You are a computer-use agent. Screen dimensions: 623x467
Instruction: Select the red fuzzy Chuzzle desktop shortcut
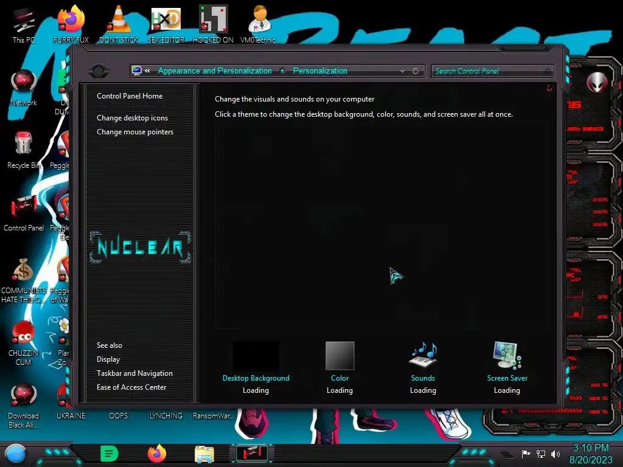pyautogui.click(x=24, y=343)
